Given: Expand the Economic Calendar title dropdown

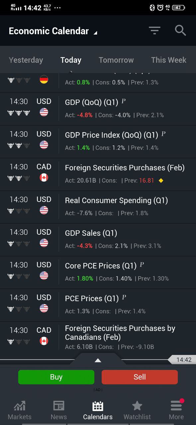Looking at the screenshot, I should [x=96, y=33].
